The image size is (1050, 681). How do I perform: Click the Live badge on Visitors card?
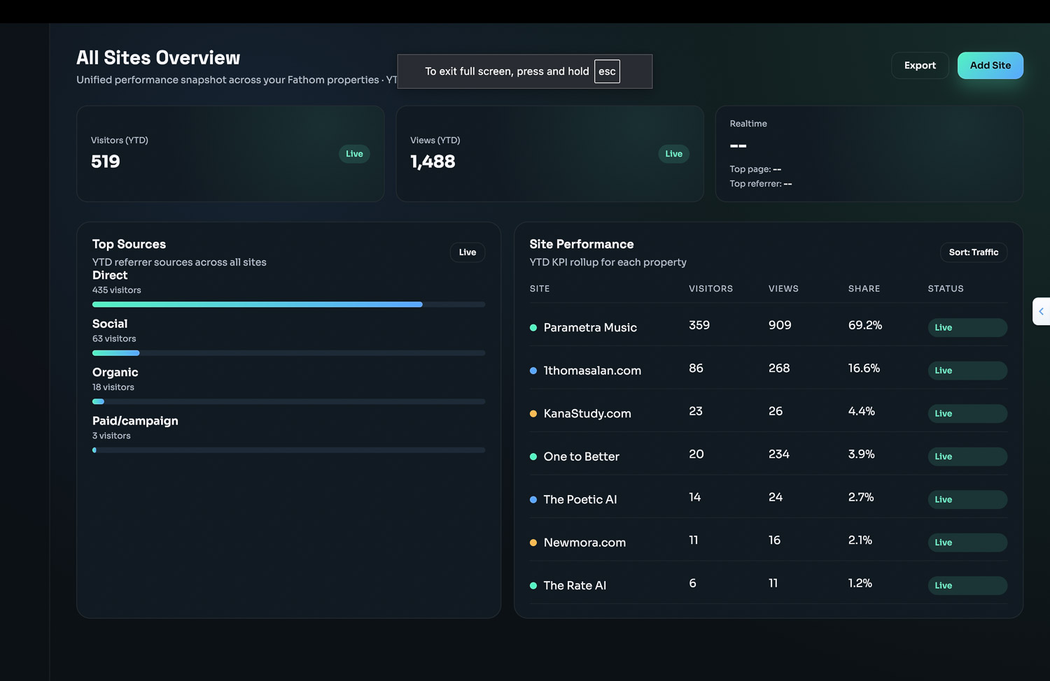354,154
